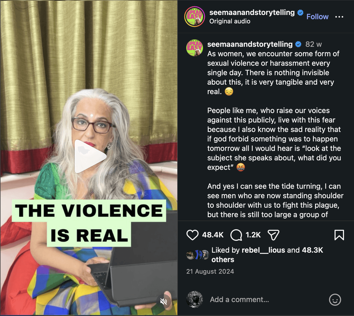The height and width of the screenshot is (316, 354).
Task: Open emoji picker smiley icon
Action: [335, 299]
